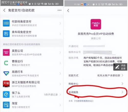Tap 服务详情 description text about 30.00元
The width and height of the screenshot is (128, 112).
click(x=103, y=62)
